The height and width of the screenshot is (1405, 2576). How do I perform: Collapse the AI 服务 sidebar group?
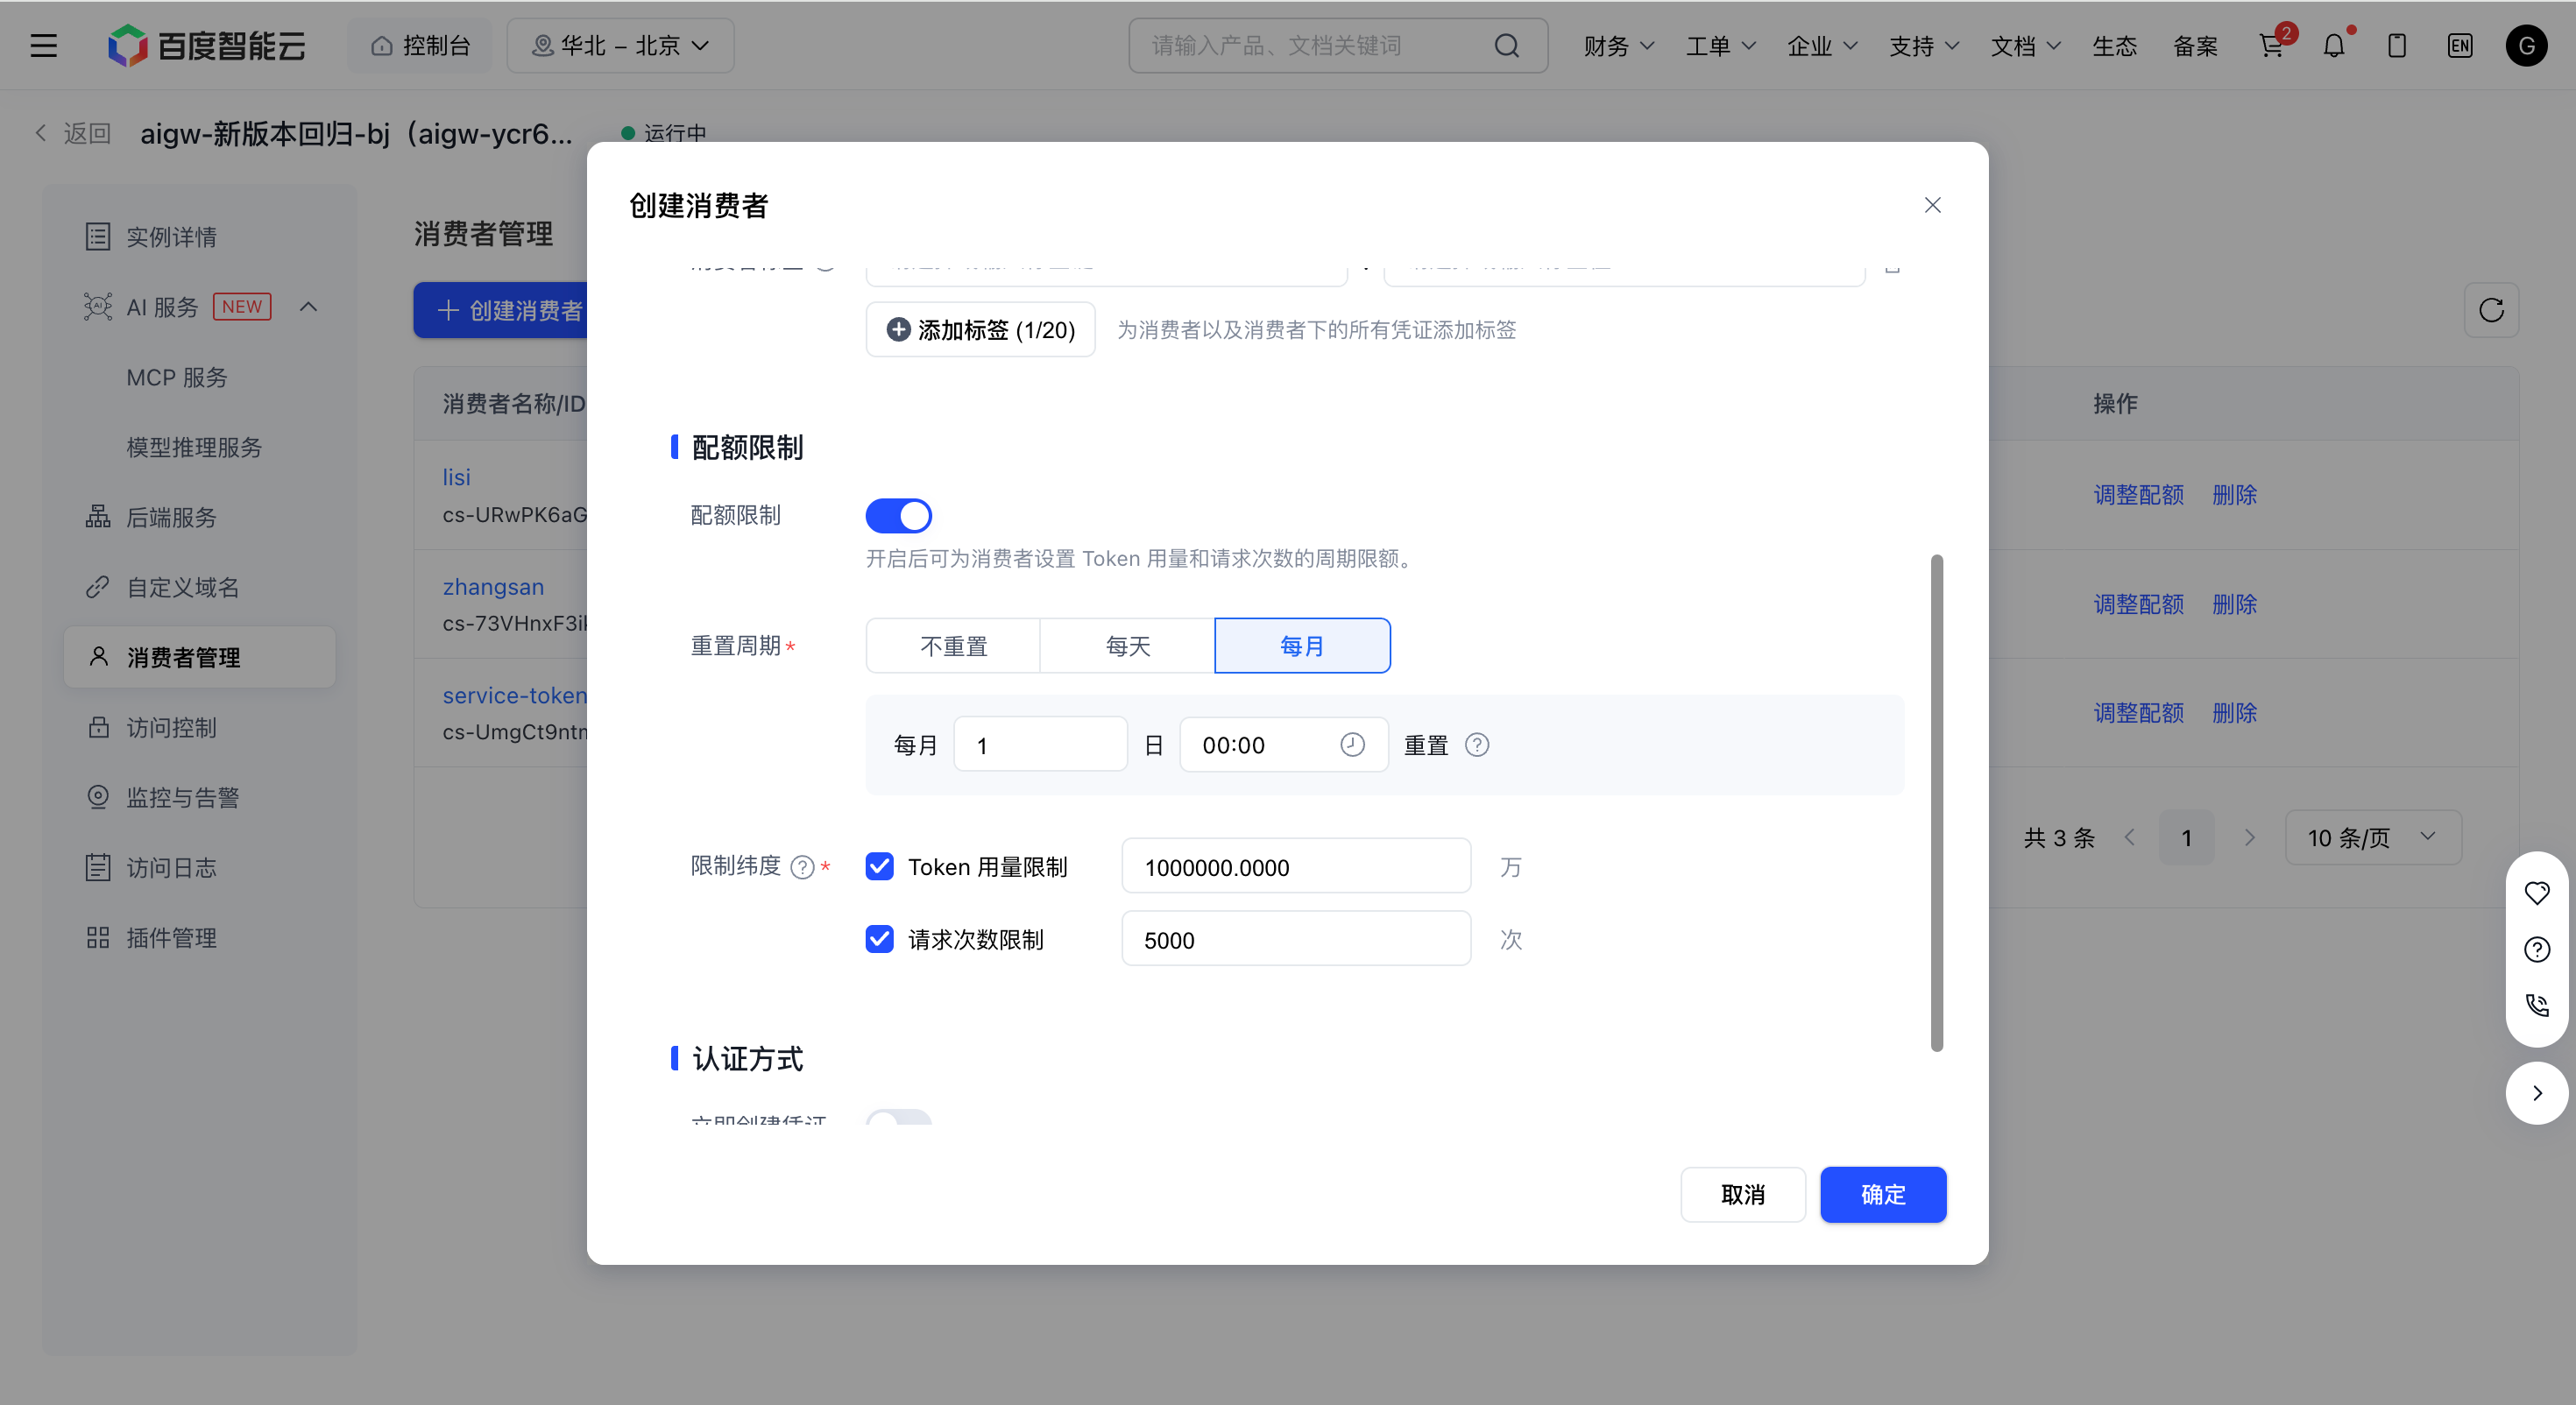click(308, 307)
